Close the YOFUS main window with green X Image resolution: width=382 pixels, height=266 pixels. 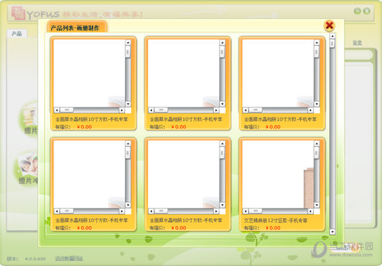(367, 11)
